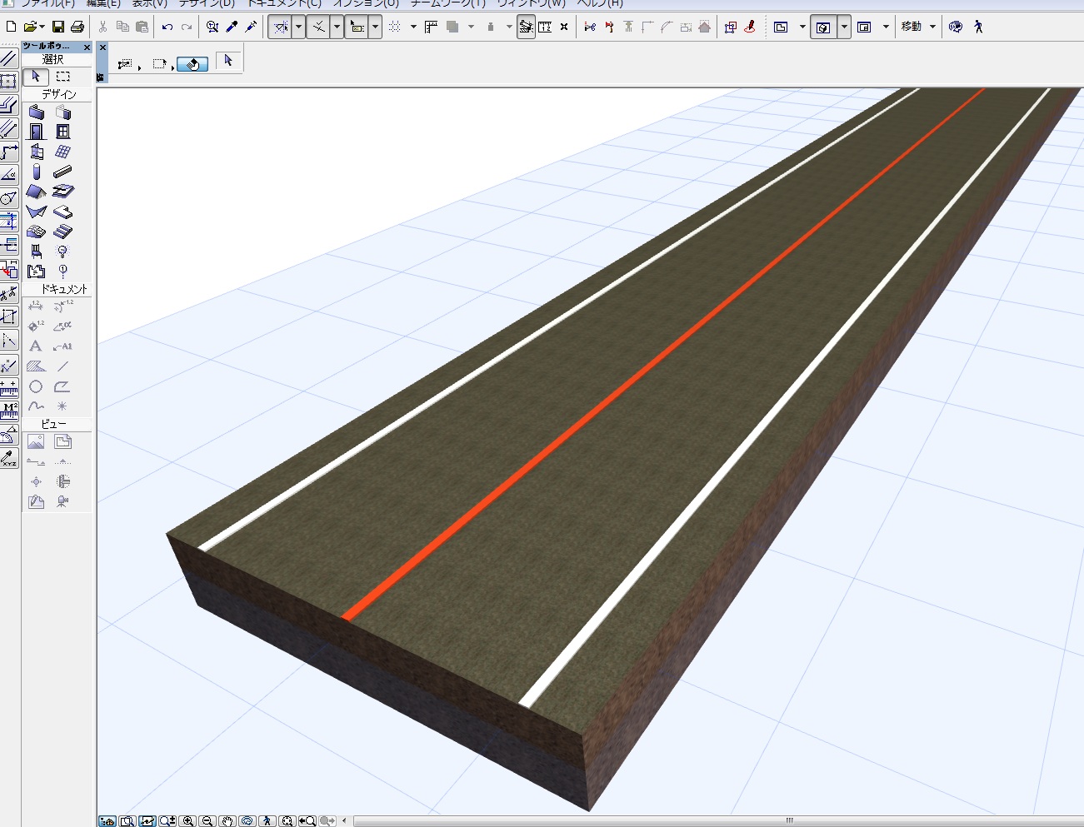Select the Lamp tool in the toolbox

click(x=62, y=252)
